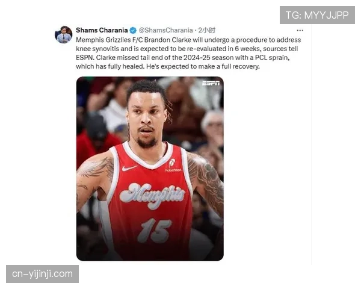Open the @ShamsCharania handle link
The image size is (361, 289).
tap(166, 30)
